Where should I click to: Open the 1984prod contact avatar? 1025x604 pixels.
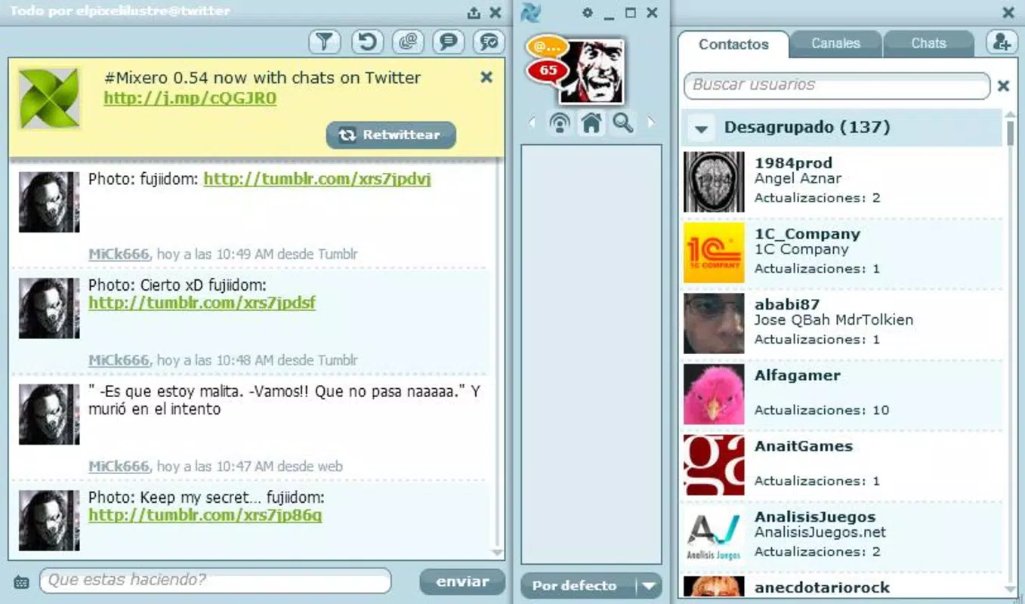point(714,181)
